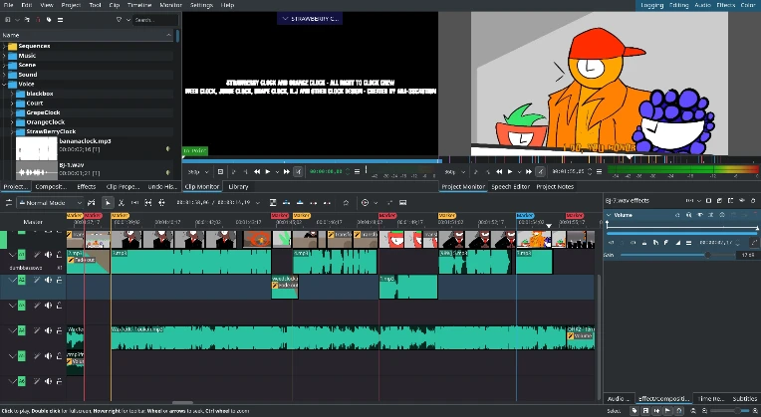The width and height of the screenshot is (761, 417).
Task: Rewind the clip monitor
Action: (x=257, y=171)
